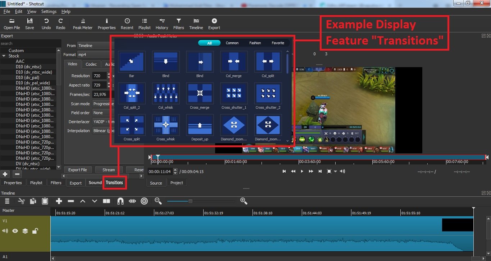The width and height of the screenshot is (491, 261).
Task: Click the Export toolbar icon
Action: tap(214, 24)
